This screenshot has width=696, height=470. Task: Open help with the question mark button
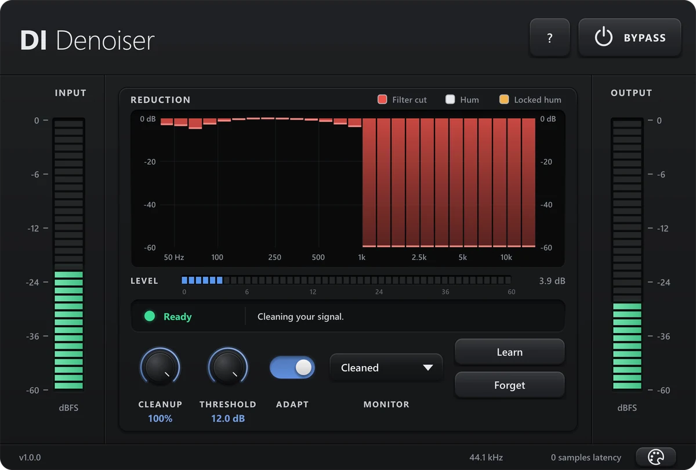[550, 38]
